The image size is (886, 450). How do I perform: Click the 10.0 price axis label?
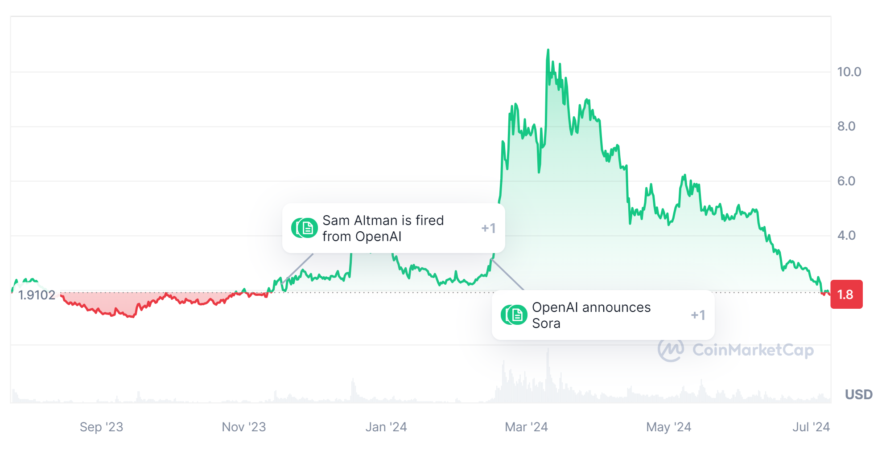click(x=849, y=72)
